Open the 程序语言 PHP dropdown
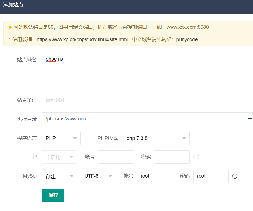Viewport: 253px width, 211px height. click(61, 138)
